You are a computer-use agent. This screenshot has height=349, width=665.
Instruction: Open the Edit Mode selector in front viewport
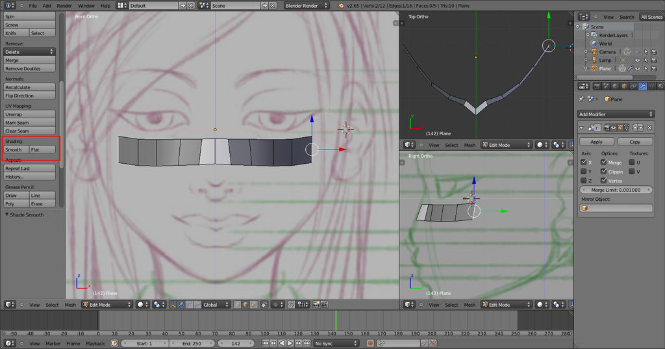[x=106, y=304]
